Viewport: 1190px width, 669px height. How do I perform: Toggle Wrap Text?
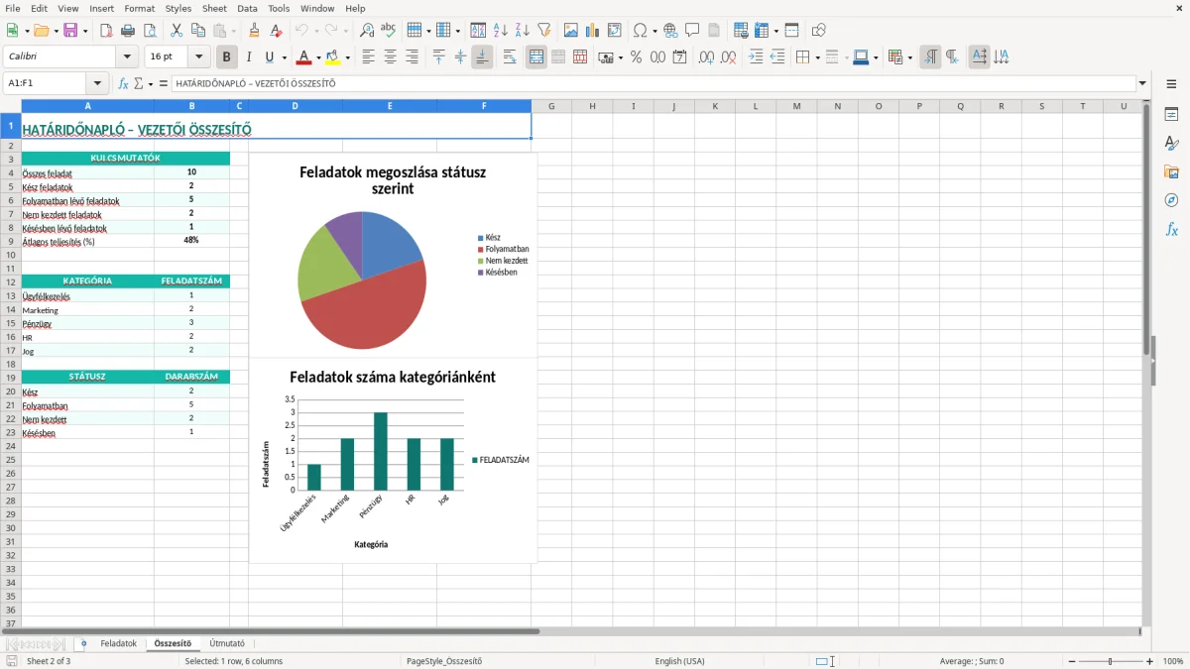coord(510,57)
